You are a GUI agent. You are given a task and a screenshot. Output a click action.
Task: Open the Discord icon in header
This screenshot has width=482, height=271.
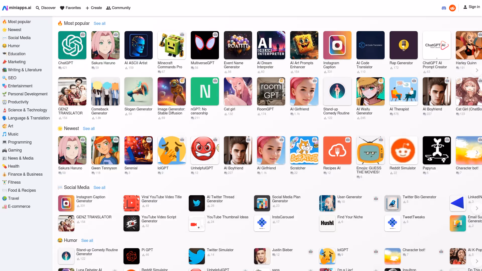[444, 8]
